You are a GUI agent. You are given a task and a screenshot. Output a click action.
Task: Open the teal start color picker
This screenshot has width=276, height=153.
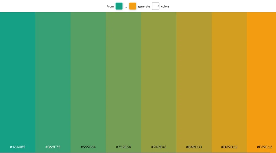(x=119, y=6)
